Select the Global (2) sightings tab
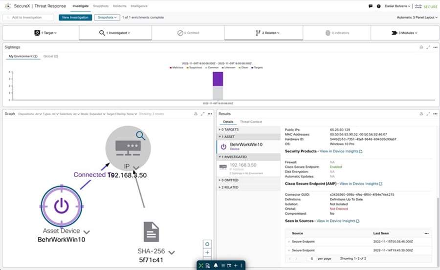This screenshot has height=270, width=440. pos(50,56)
